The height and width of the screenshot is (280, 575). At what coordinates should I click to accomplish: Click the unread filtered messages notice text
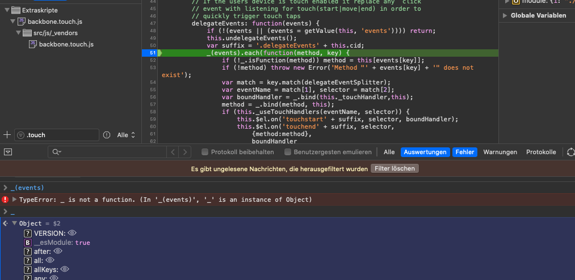point(279,169)
